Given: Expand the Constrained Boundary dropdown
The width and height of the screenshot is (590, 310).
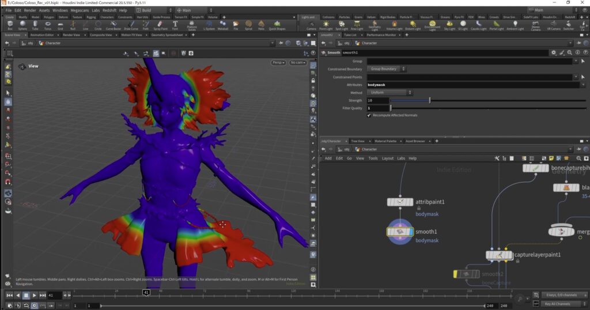Looking at the screenshot, I should click(387, 69).
